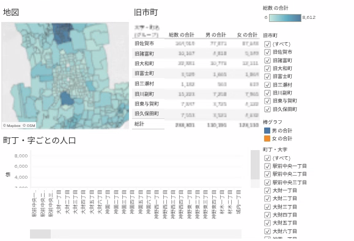Click the vertical scrollbar beside the bar chart

point(255,169)
